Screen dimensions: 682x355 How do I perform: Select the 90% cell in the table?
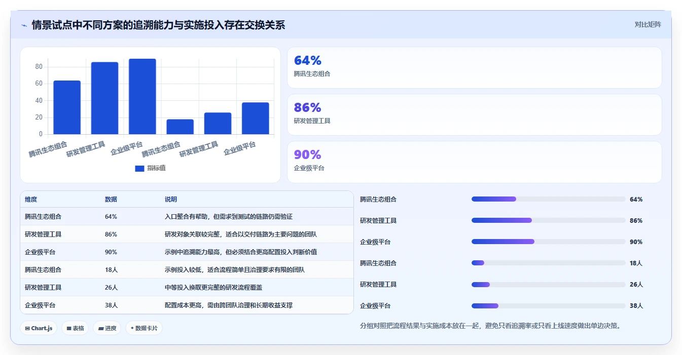pos(111,252)
